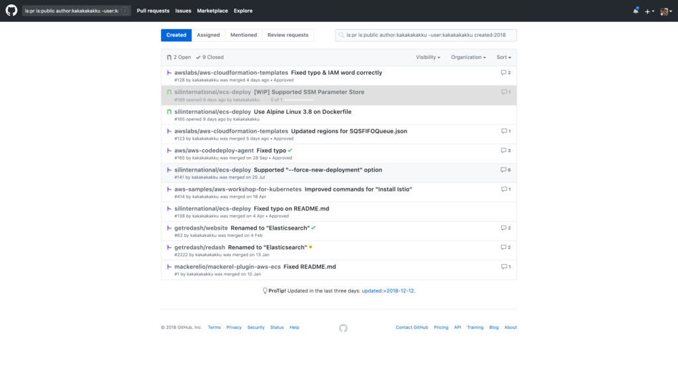Screen dimensions: 678x370
Task: Click green check status on aws-codedeploy-agent Fixed typo
Action: [x=290, y=150]
